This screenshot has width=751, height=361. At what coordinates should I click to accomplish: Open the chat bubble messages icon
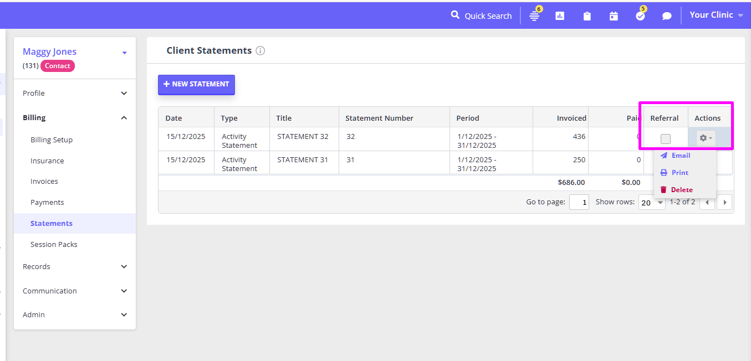pyautogui.click(x=667, y=16)
